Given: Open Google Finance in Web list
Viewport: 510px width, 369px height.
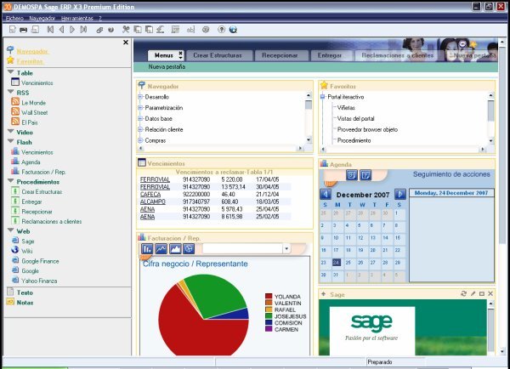Looking at the screenshot, I should point(40,261).
